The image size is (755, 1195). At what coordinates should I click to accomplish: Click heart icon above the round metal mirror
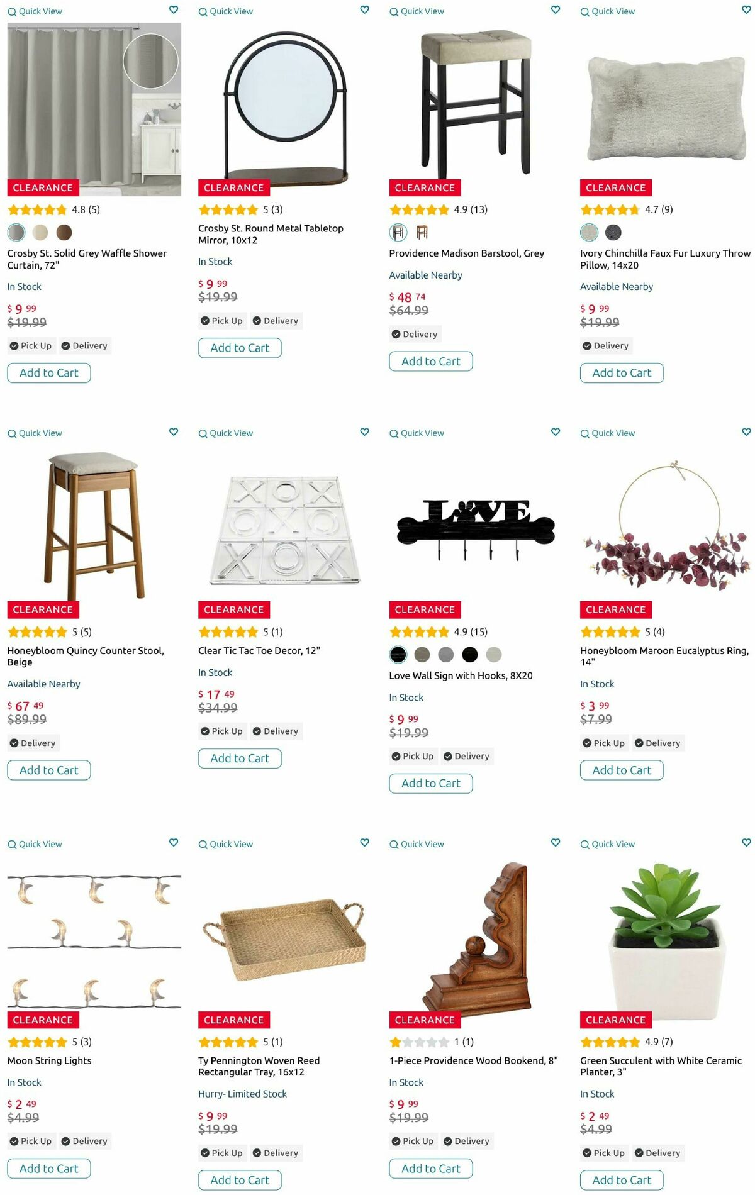click(364, 10)
